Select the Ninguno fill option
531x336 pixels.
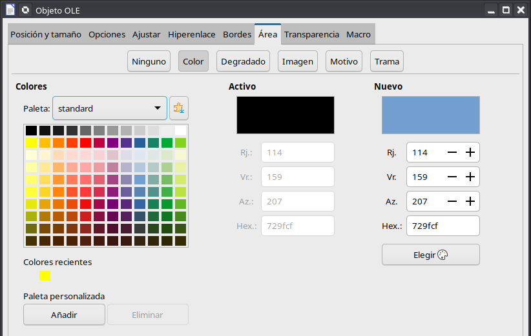click(x=149, y=61)
